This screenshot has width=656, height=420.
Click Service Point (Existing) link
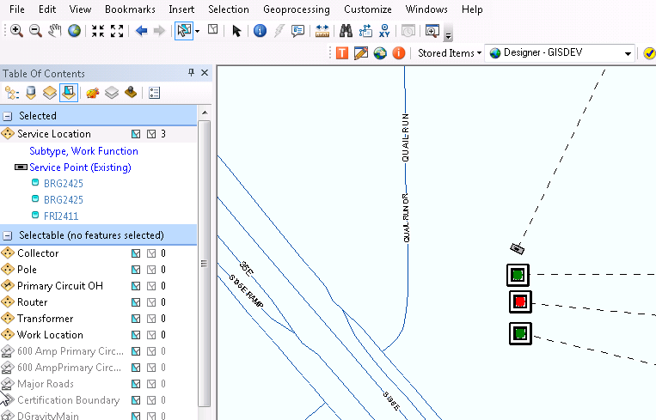pyautogui.click(x=80, y=167)
